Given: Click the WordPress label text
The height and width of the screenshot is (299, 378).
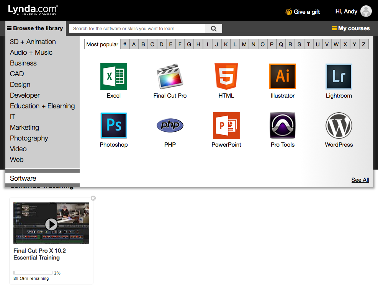Looking at the screenshot, I should [x=339, y=145].
